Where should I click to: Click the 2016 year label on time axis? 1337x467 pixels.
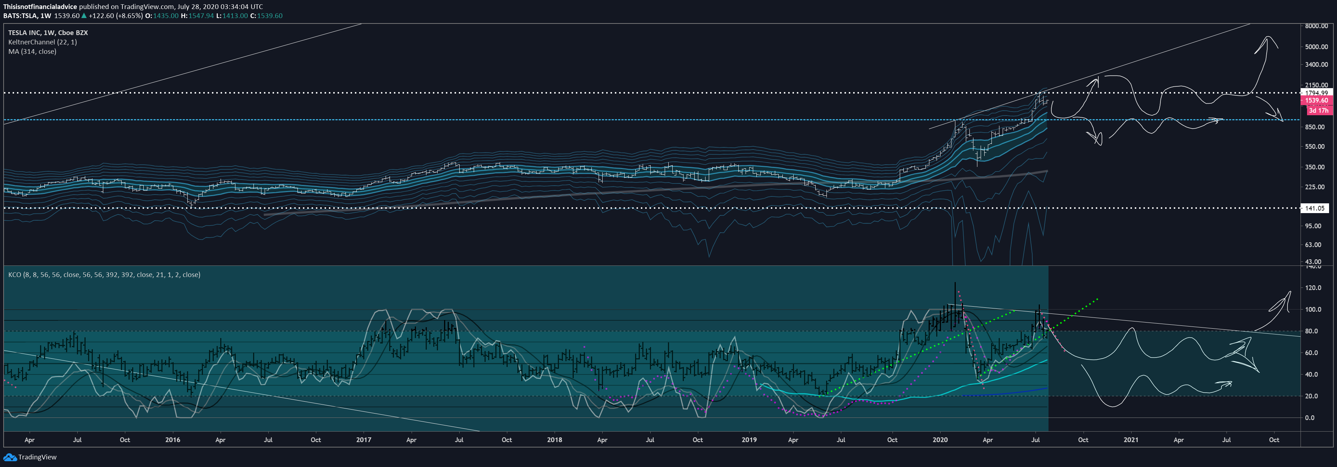click(172, 440)
